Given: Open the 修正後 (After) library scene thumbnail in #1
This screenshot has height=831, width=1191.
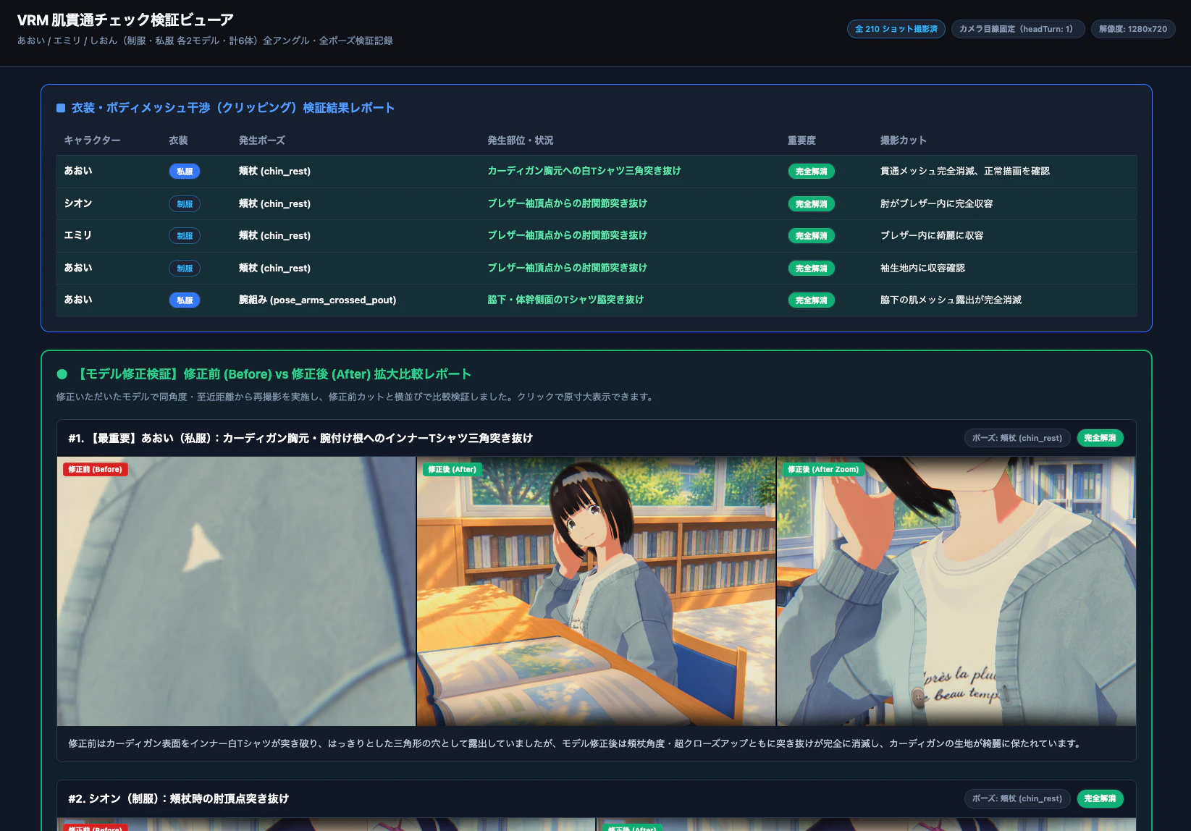Looking at the screenshot, I should pyautogui.click(x=596, y=591).
